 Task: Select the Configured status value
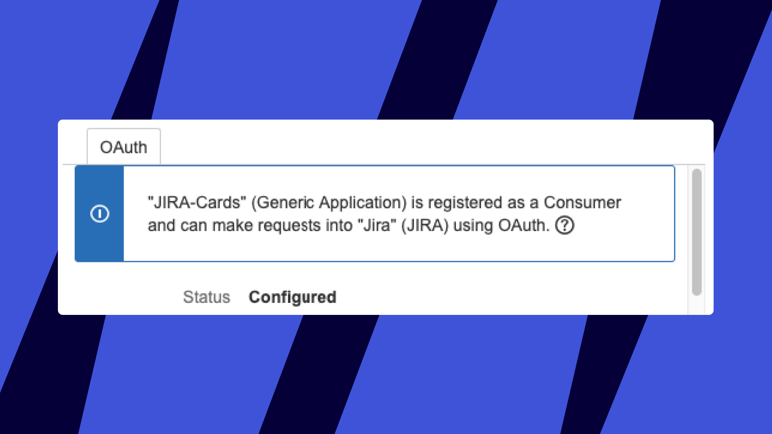pos(292,297)
